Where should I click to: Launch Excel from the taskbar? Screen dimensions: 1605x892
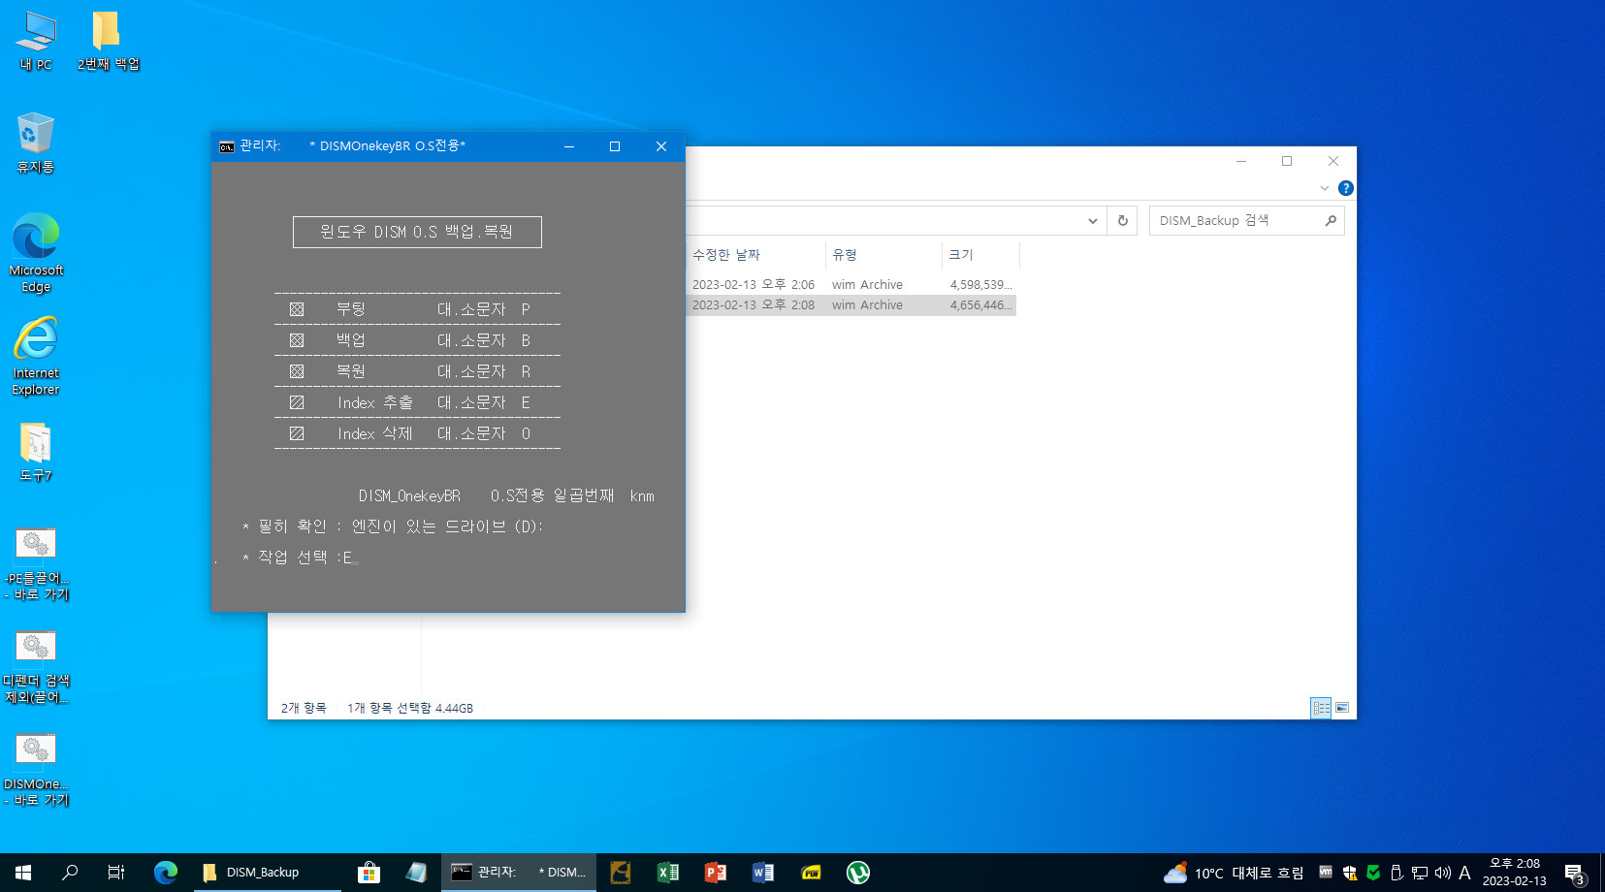tap(668, 873)
